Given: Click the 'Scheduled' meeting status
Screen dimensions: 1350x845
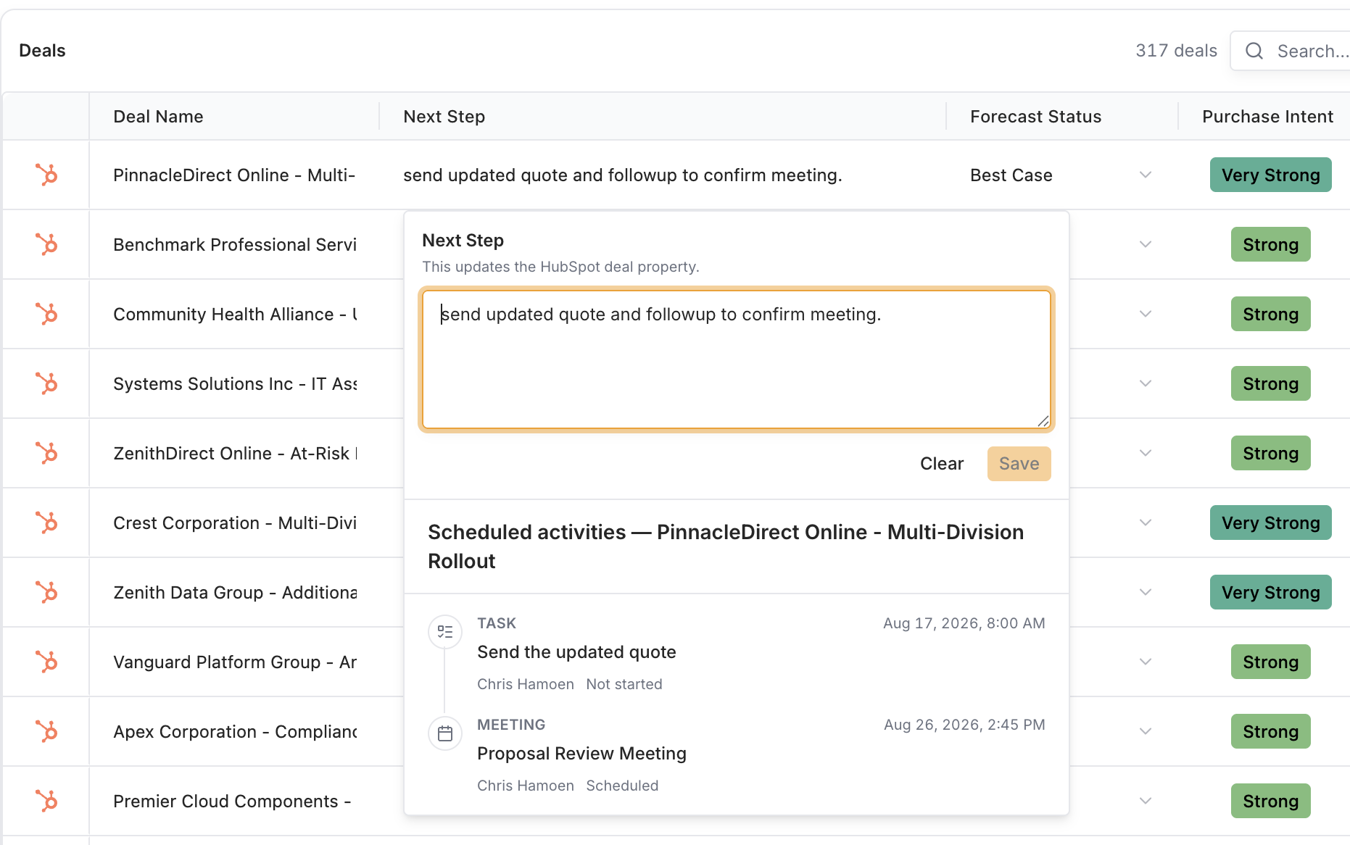Looking at the screenshot, I should pos(622,786).
